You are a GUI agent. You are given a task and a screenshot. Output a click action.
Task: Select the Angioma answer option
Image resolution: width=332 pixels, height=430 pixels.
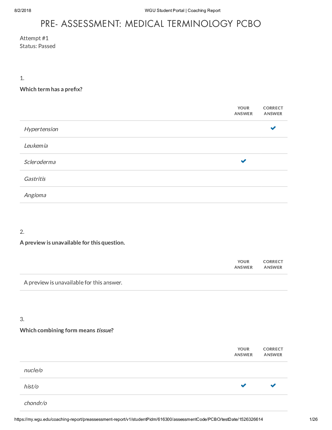tap(154, 195)
